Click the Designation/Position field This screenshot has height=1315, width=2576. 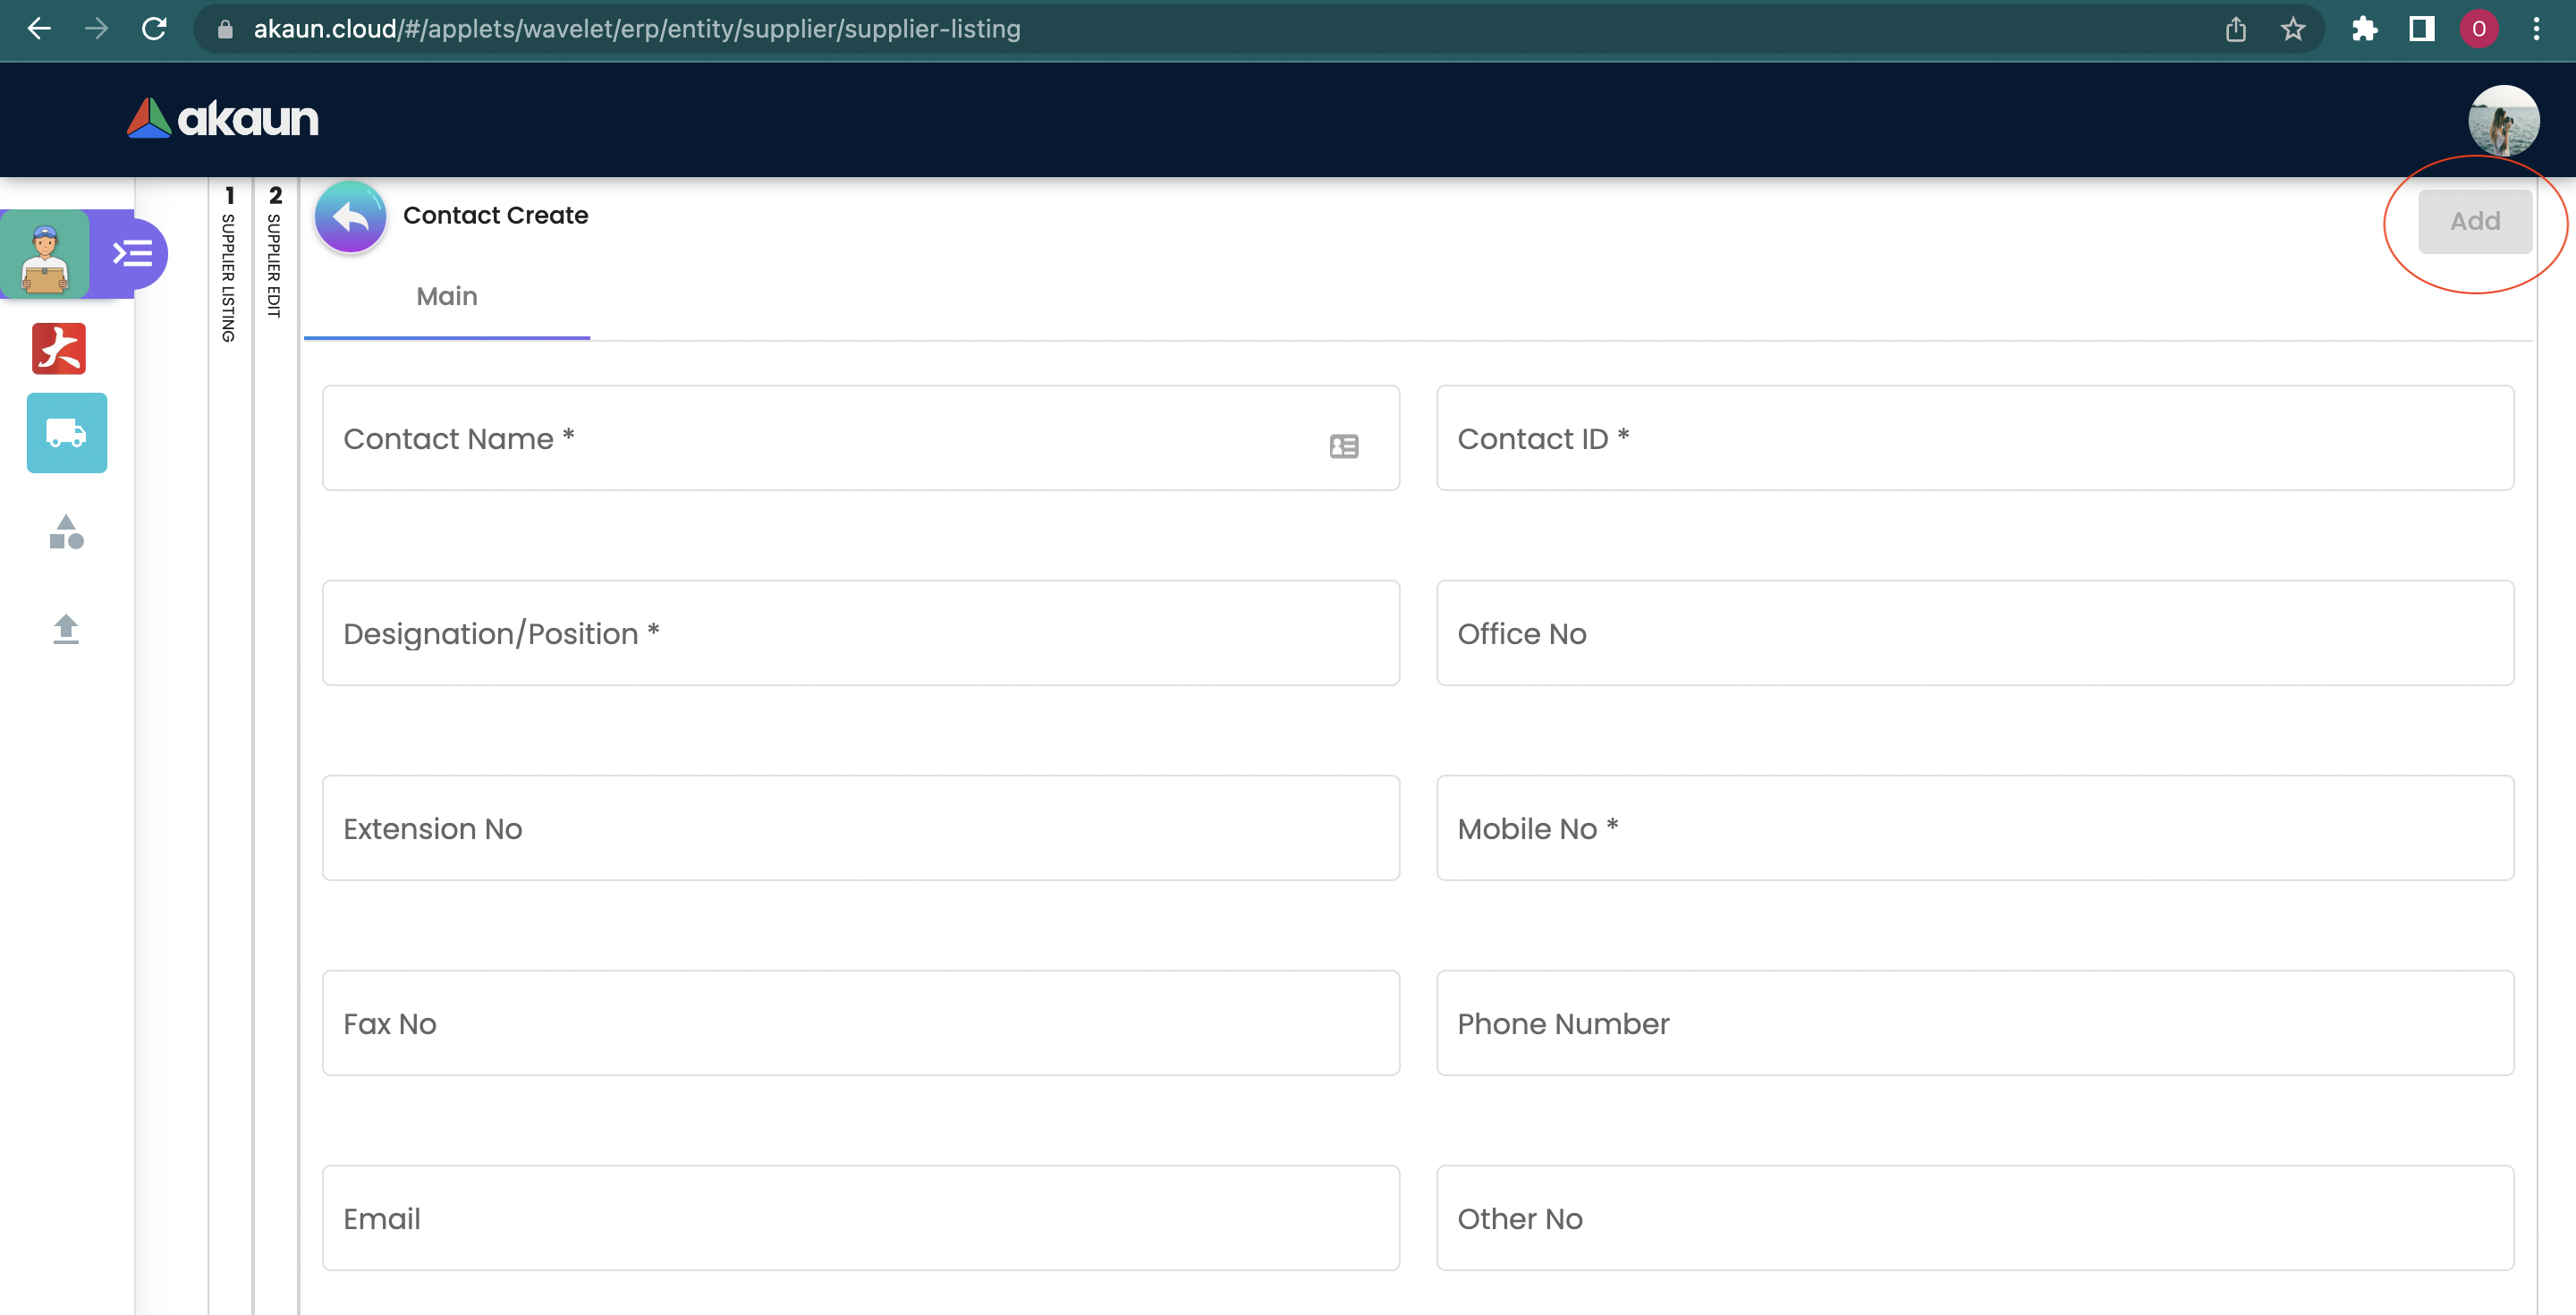(x=860, y=633)
